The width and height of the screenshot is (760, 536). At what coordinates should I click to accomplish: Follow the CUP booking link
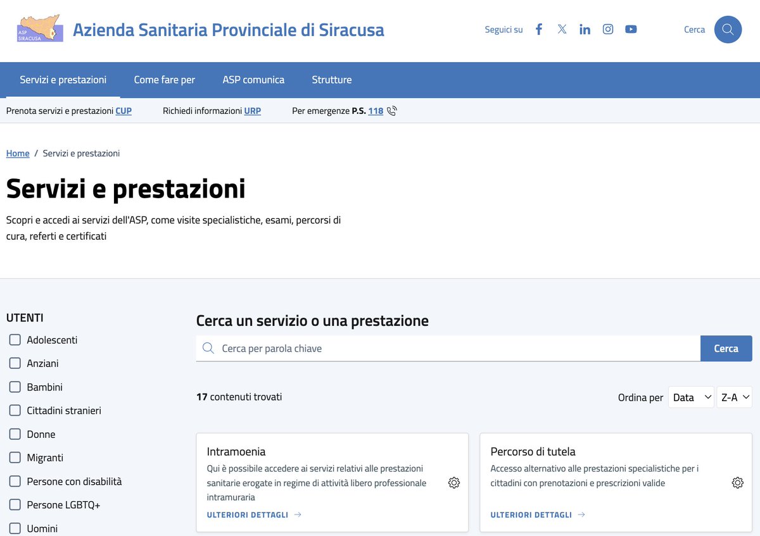click(124, 110)
